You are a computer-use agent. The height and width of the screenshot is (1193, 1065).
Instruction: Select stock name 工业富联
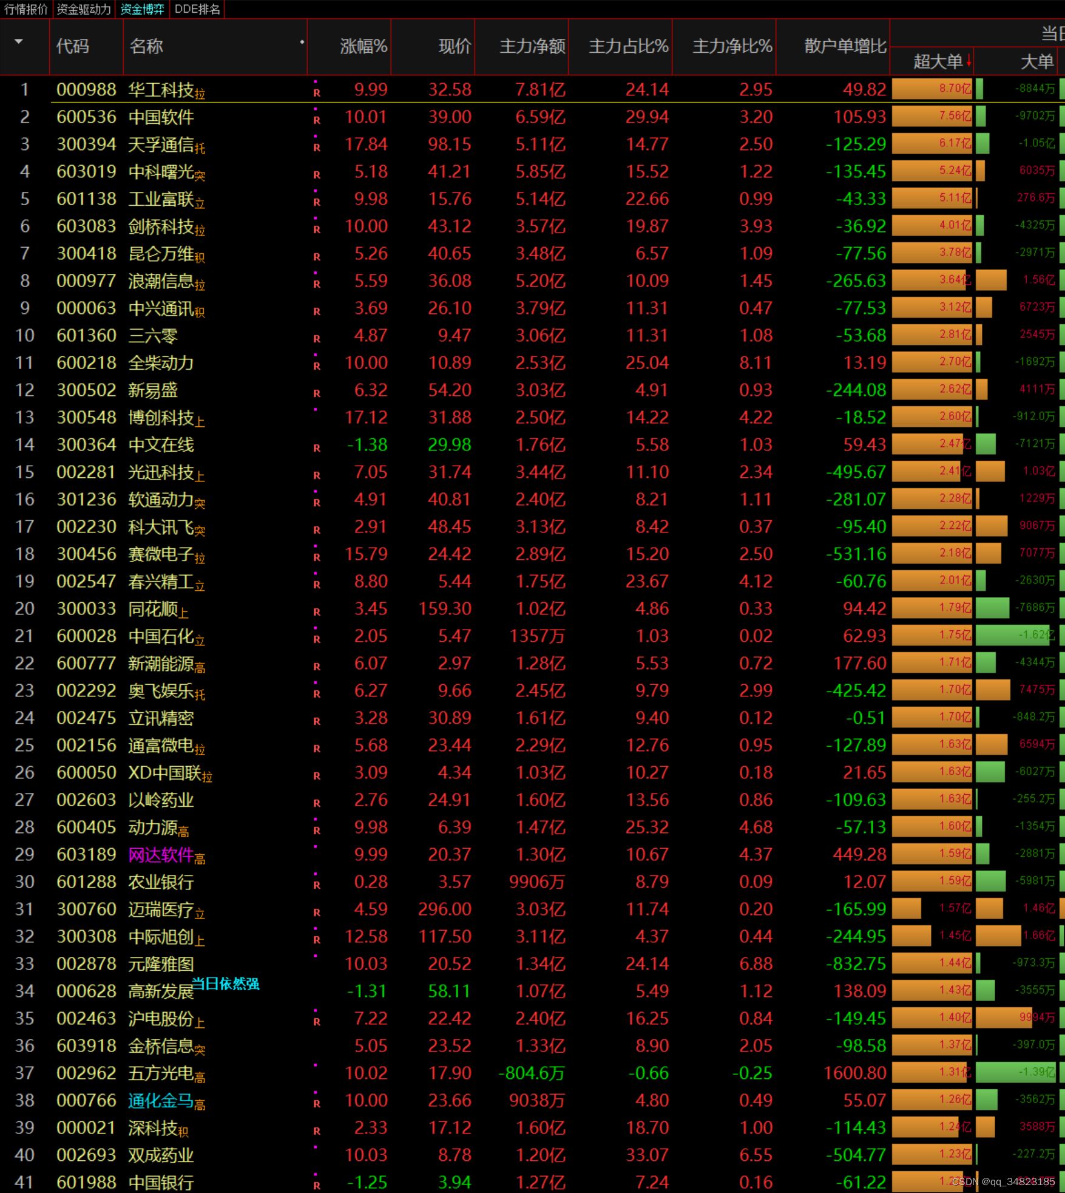point(161,199)
